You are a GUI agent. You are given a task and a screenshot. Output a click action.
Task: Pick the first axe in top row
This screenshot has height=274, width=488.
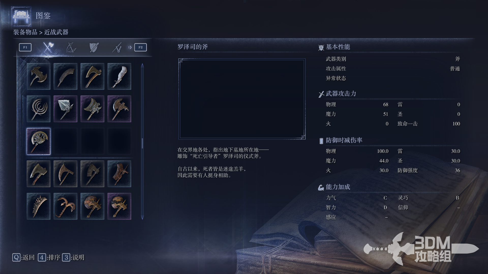click(x=38, y=76)
